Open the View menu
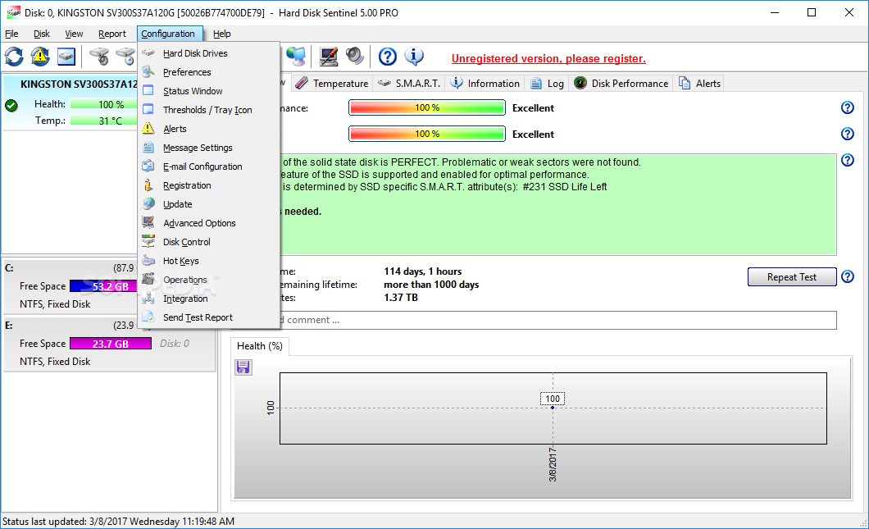Image resolution: width=869 pixels, height=529 pixels. (x=74, y=34)
